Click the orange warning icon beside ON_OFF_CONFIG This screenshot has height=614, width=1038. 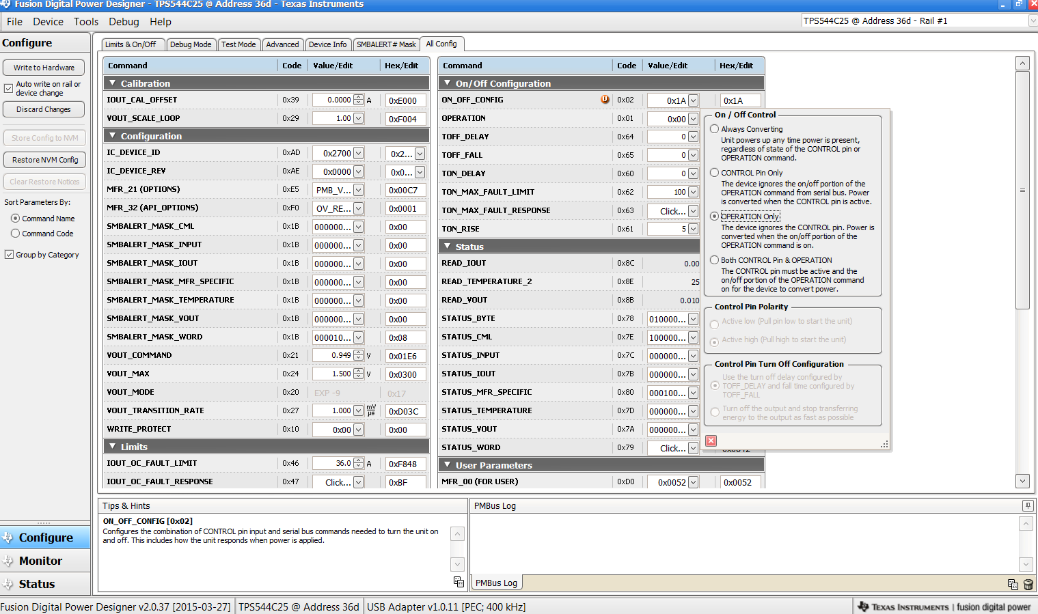(605, 100)
